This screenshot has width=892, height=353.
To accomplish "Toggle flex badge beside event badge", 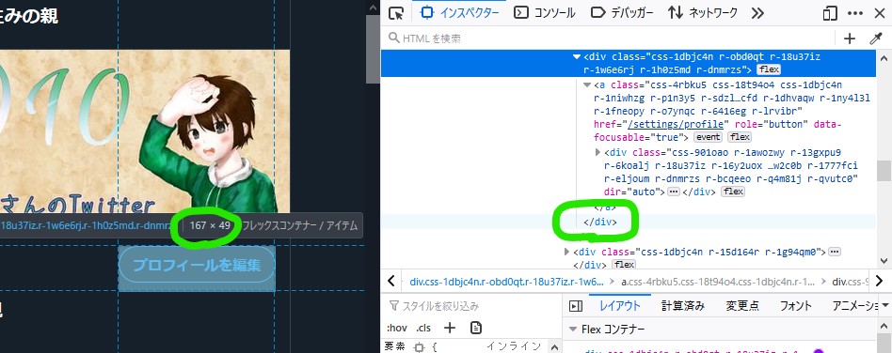I will click(740, 137).
